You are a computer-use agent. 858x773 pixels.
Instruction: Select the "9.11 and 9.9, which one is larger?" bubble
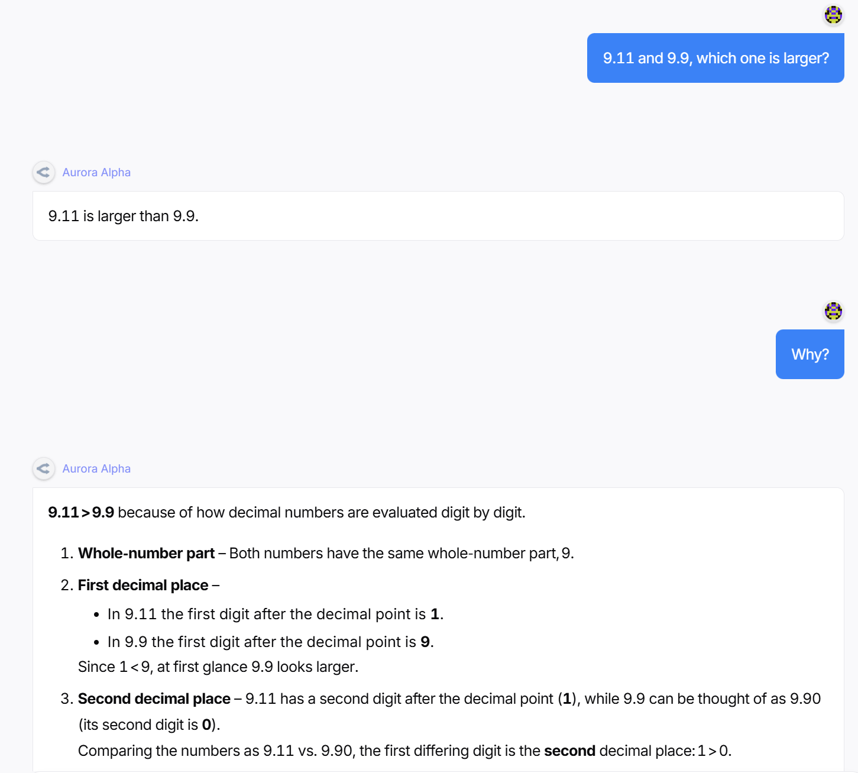pos(715,58)
